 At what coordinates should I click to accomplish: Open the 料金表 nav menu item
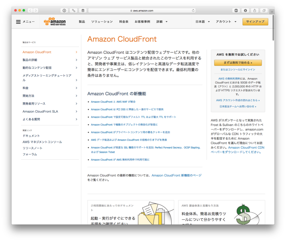point(124,22)
